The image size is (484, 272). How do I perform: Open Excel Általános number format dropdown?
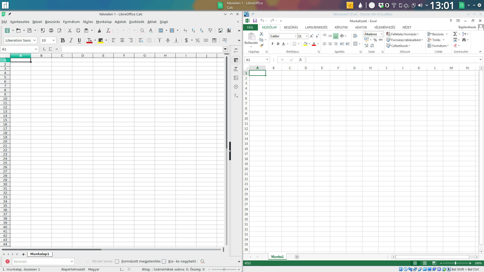click(x=381, y=34)
